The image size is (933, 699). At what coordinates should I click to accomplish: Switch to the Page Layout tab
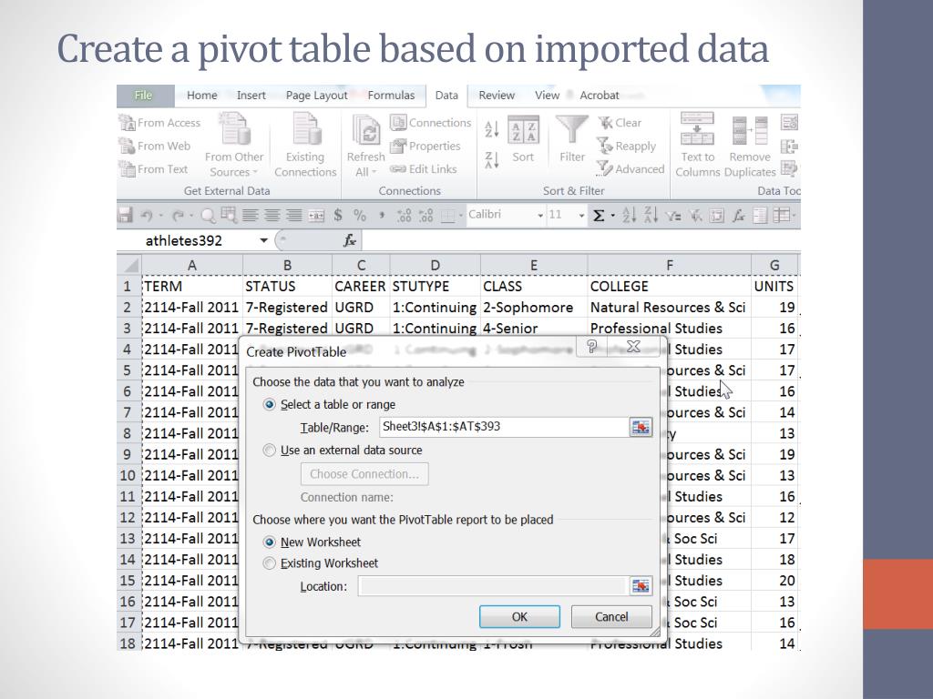(316, 95)
